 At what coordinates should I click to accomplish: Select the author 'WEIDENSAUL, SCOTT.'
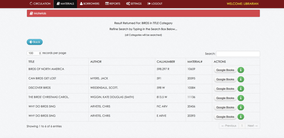(104, 88)
